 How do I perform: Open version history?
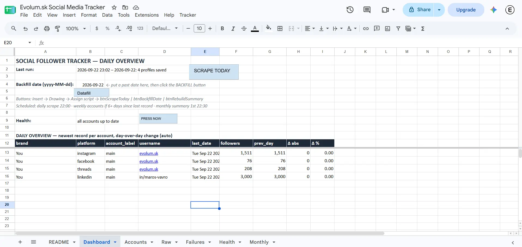pos(350,10)
